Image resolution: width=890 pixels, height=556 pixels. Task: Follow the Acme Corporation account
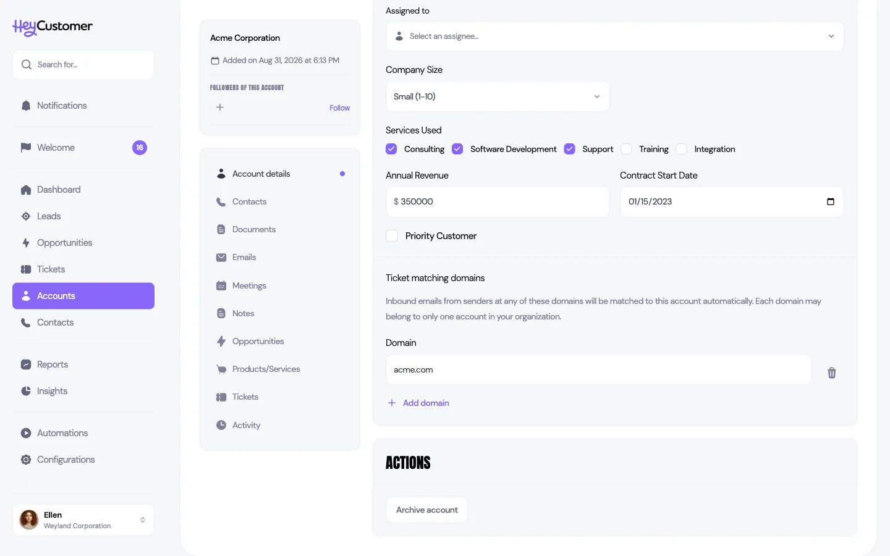[339, 107]
